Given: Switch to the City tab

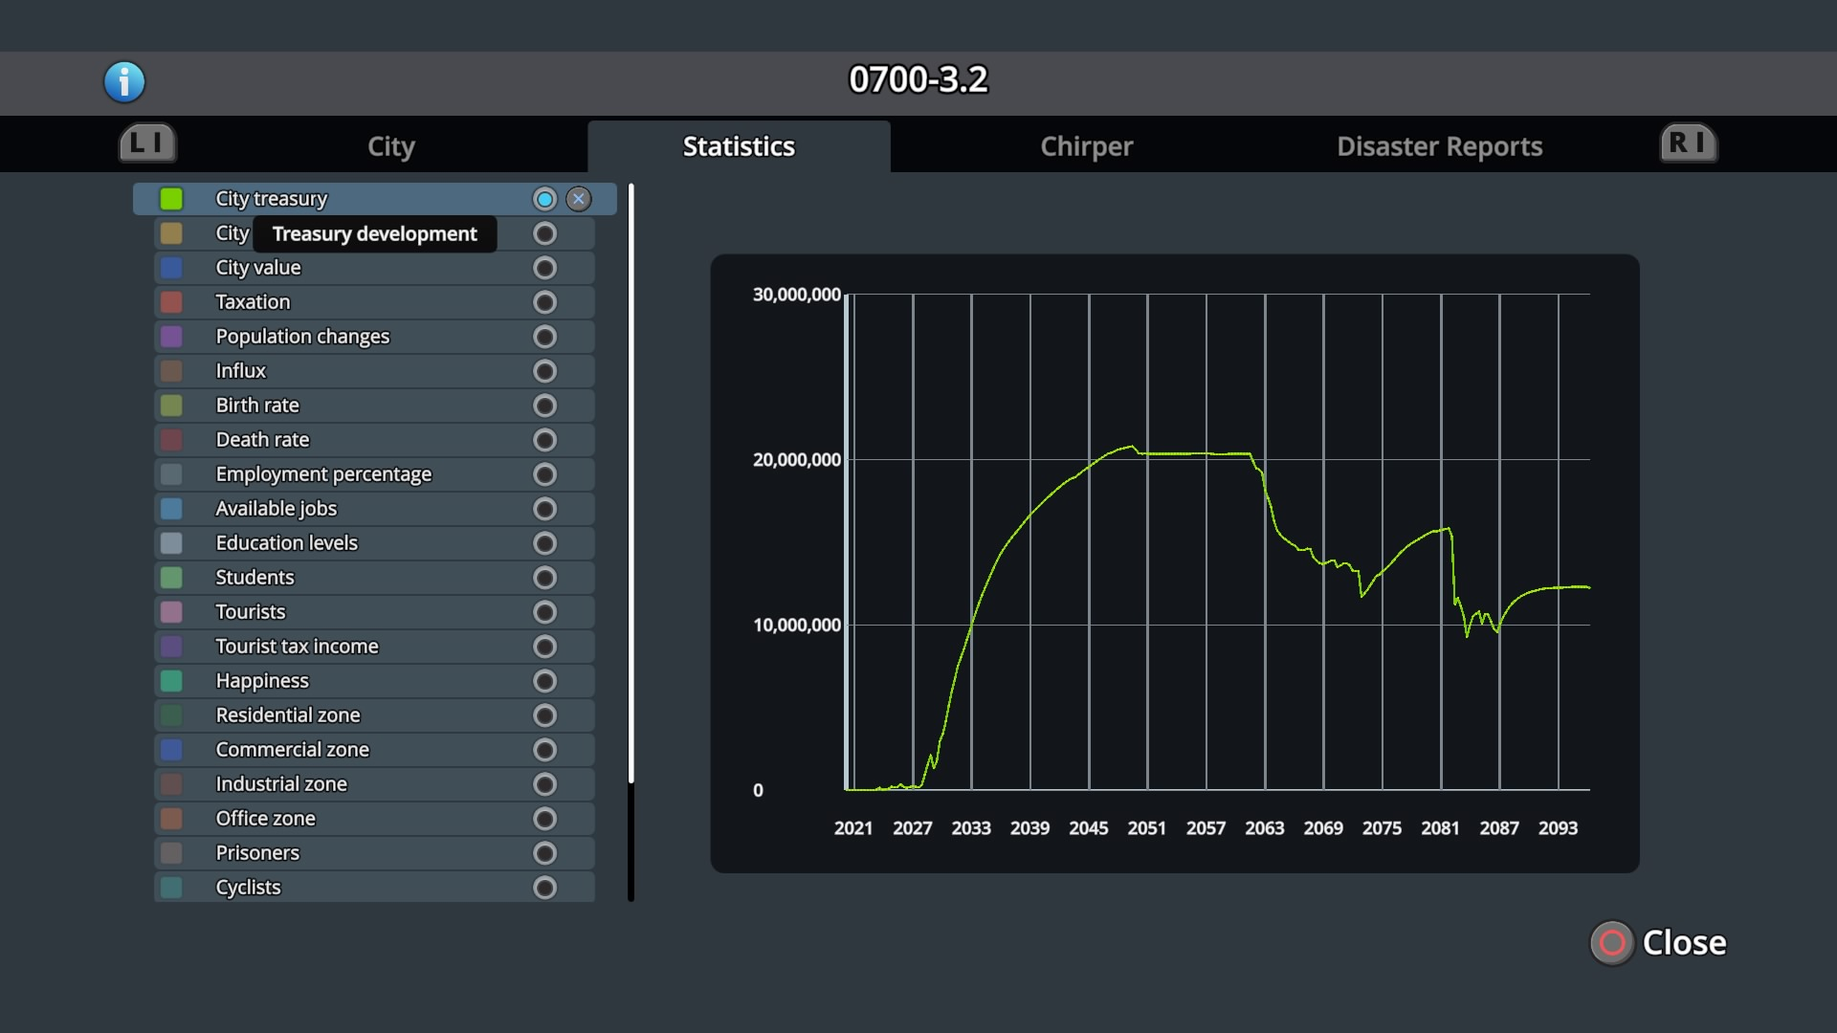Looking at the screenshot, I should [x=390, y=146].
